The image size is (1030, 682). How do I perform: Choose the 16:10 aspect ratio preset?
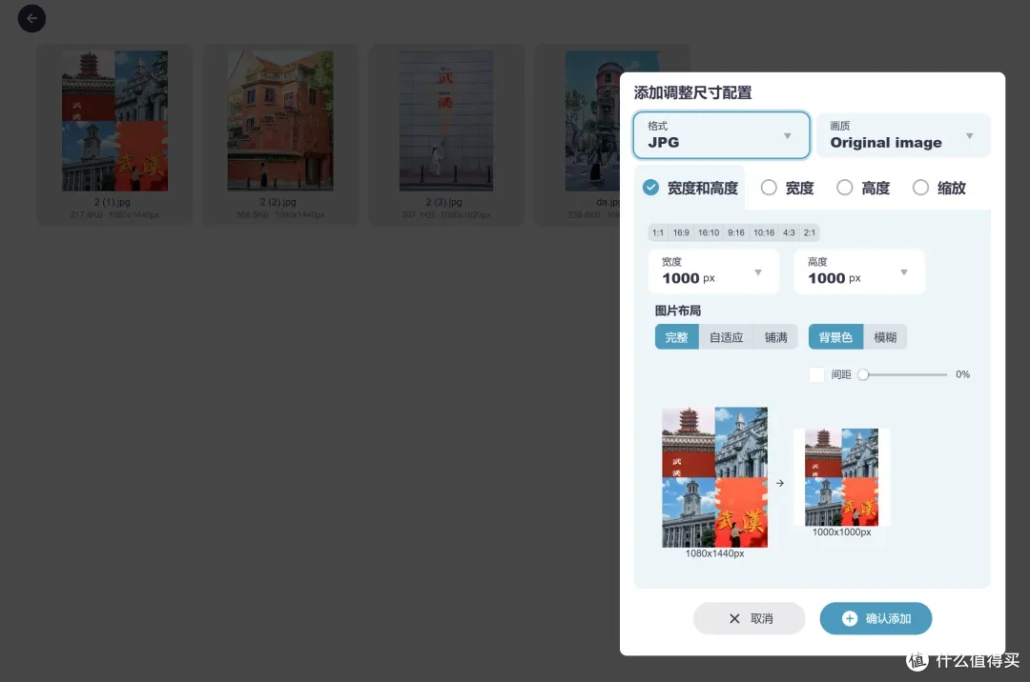point(709,232)
